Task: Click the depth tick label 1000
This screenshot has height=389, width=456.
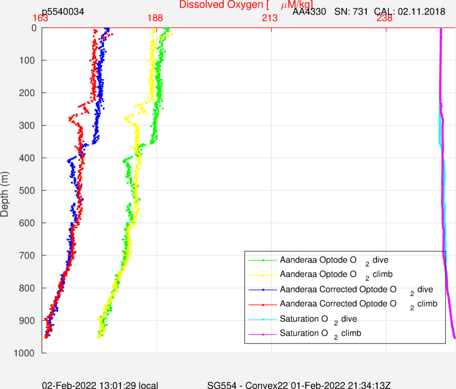Action: (x=24, y=353)
